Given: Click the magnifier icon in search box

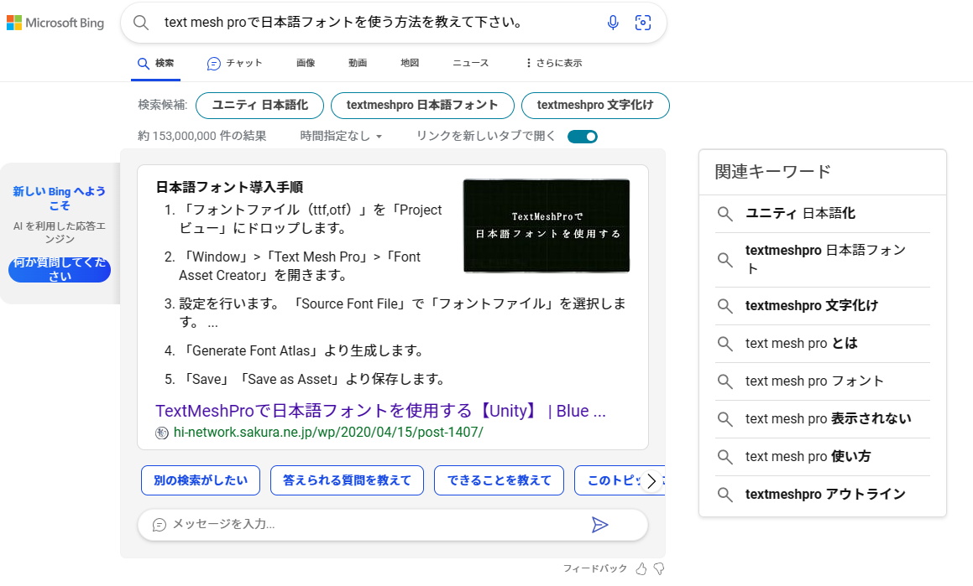Looking at the screenshot, I should (141, 23).
